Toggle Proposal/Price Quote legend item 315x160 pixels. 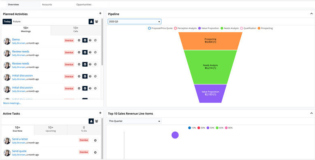point(160,28)
